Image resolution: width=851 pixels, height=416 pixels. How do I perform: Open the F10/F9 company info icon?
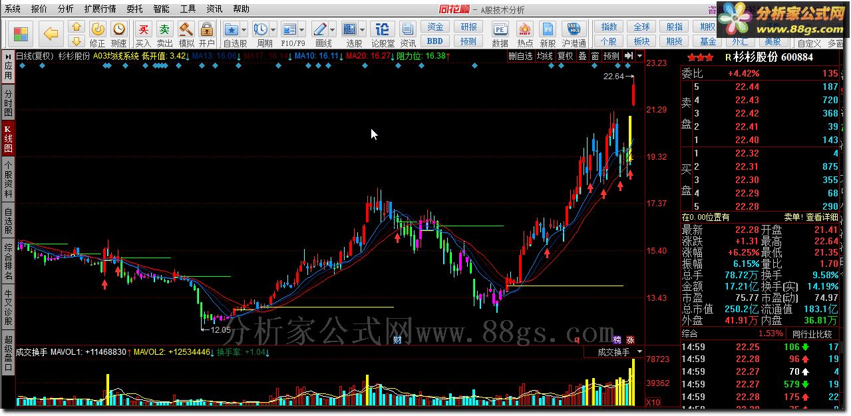[x=289, y=29]
